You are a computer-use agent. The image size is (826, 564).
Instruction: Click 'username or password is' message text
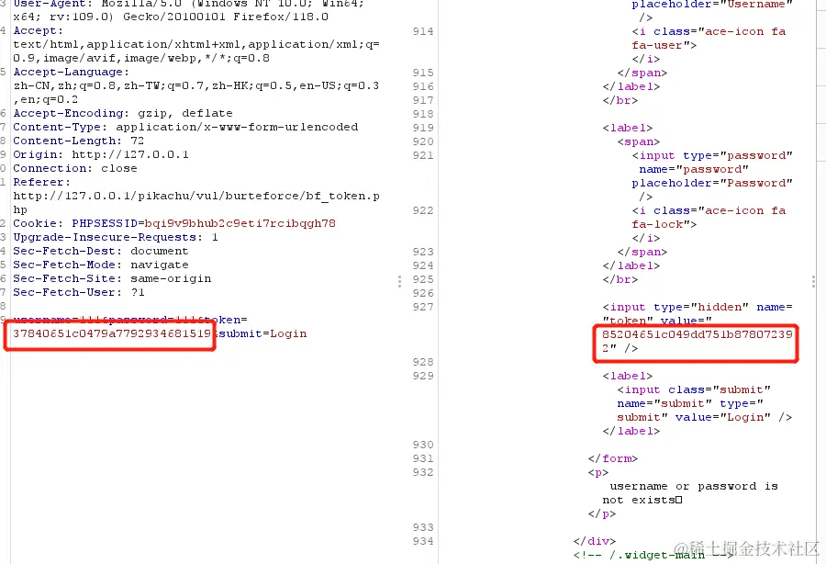tap(694, 485)
